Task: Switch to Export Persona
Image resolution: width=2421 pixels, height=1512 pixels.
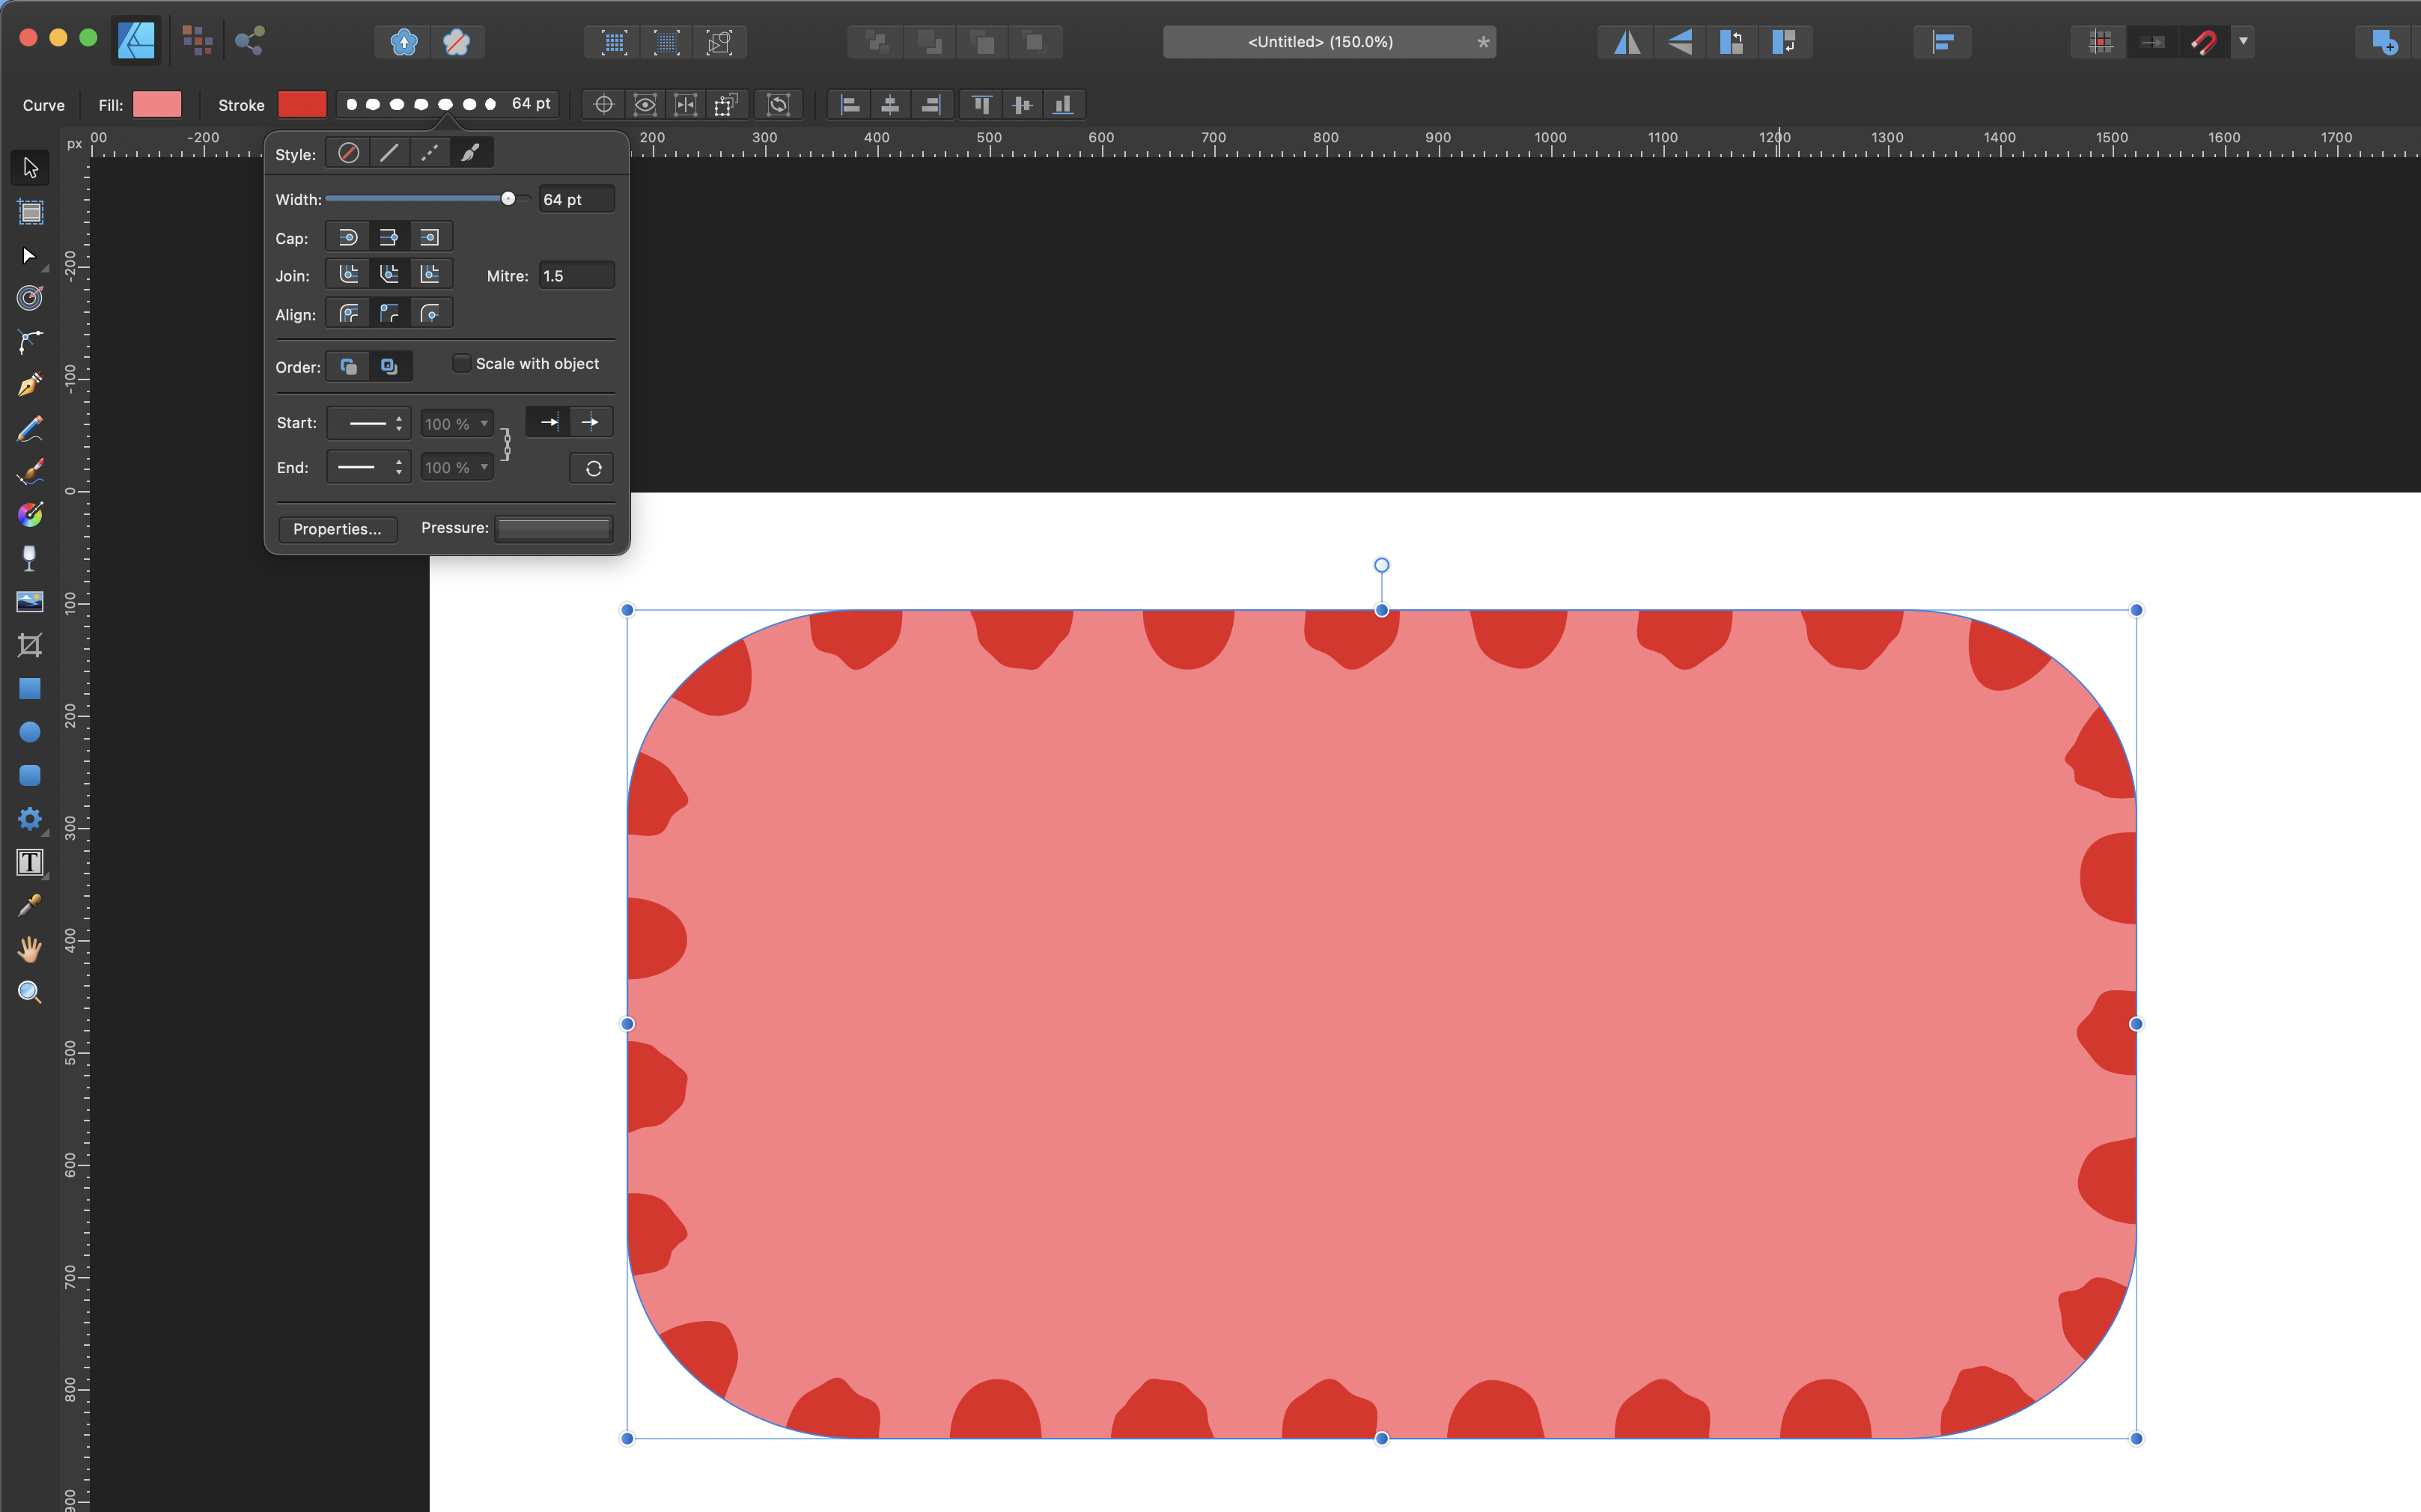Action: pos(249,40)
